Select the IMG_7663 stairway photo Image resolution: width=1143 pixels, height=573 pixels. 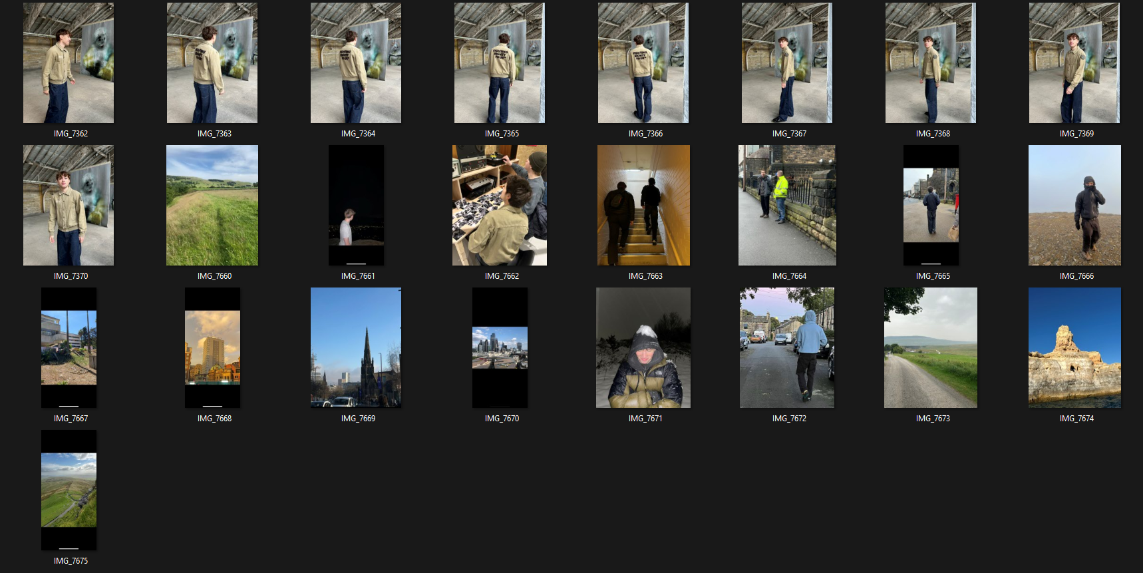pyautogui.click(x=643, y=206)
